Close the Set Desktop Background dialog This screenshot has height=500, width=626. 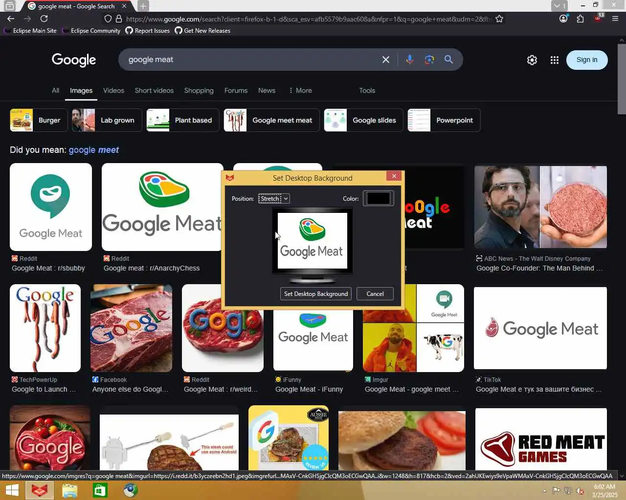click(394, 176)
